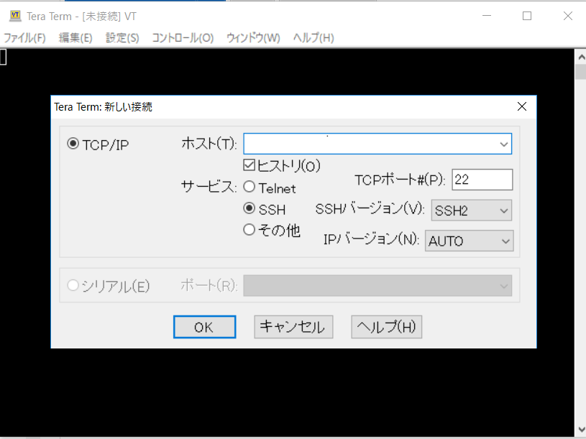Open the ファイル(F) menu

point(24,37)
